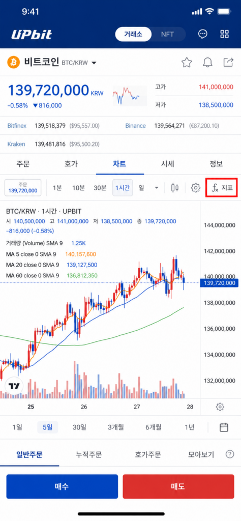Tap the UPbit logo

(32, 34)
